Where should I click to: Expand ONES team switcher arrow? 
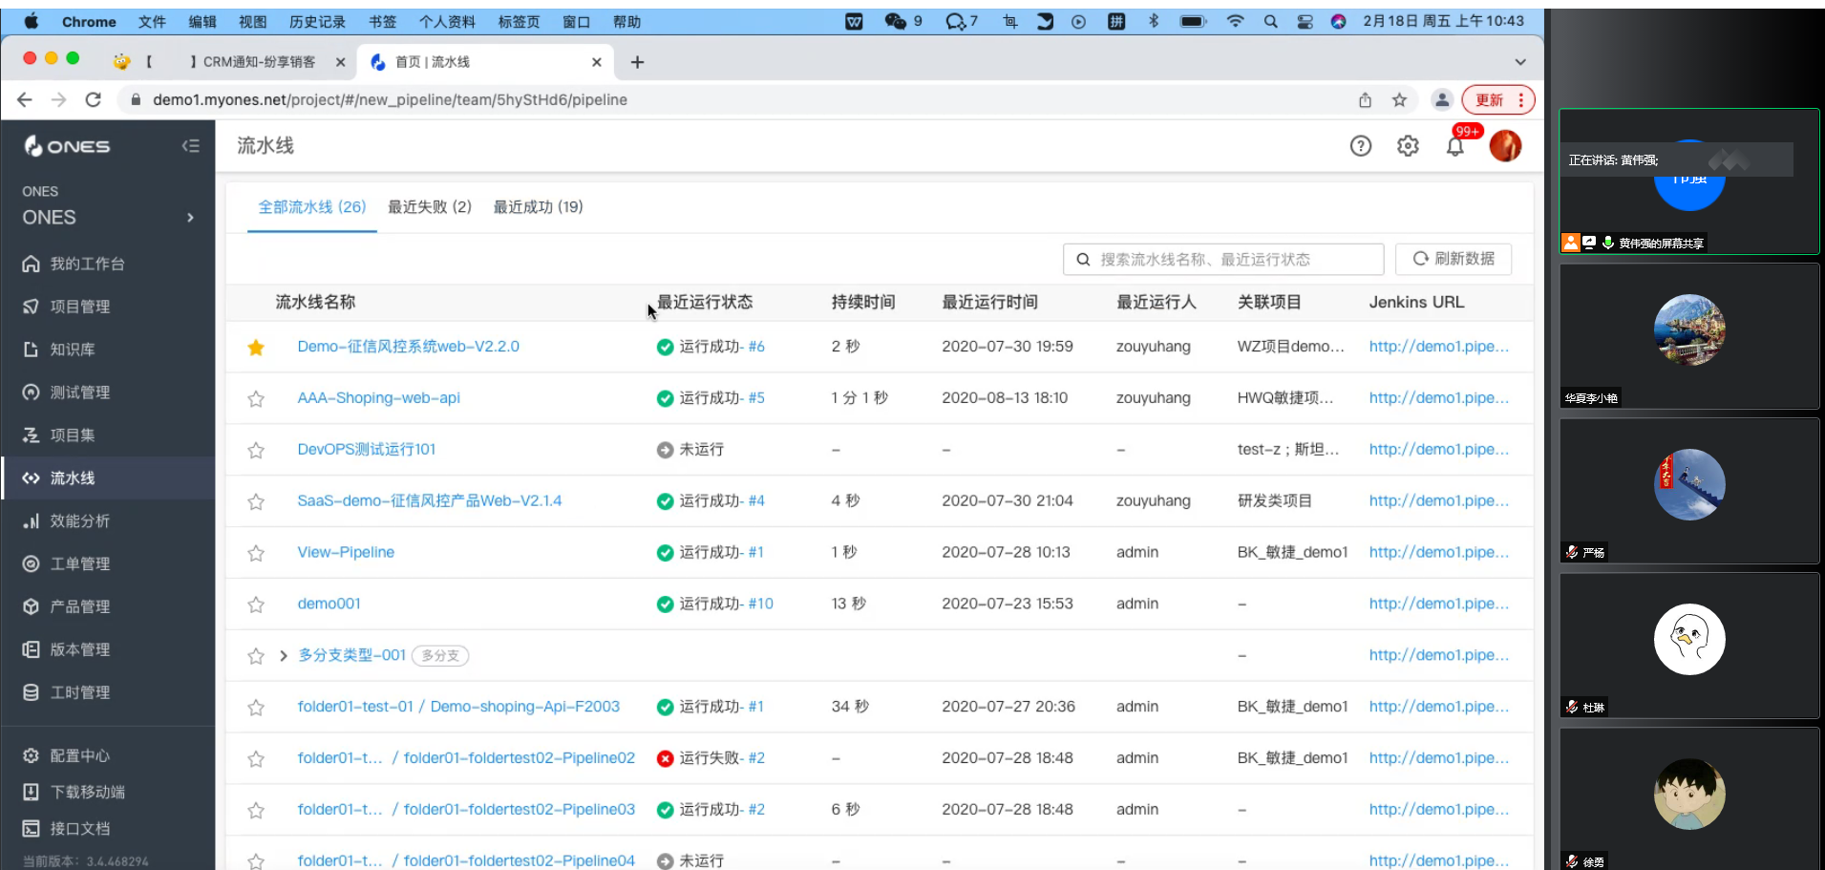(x=190, y=218)
